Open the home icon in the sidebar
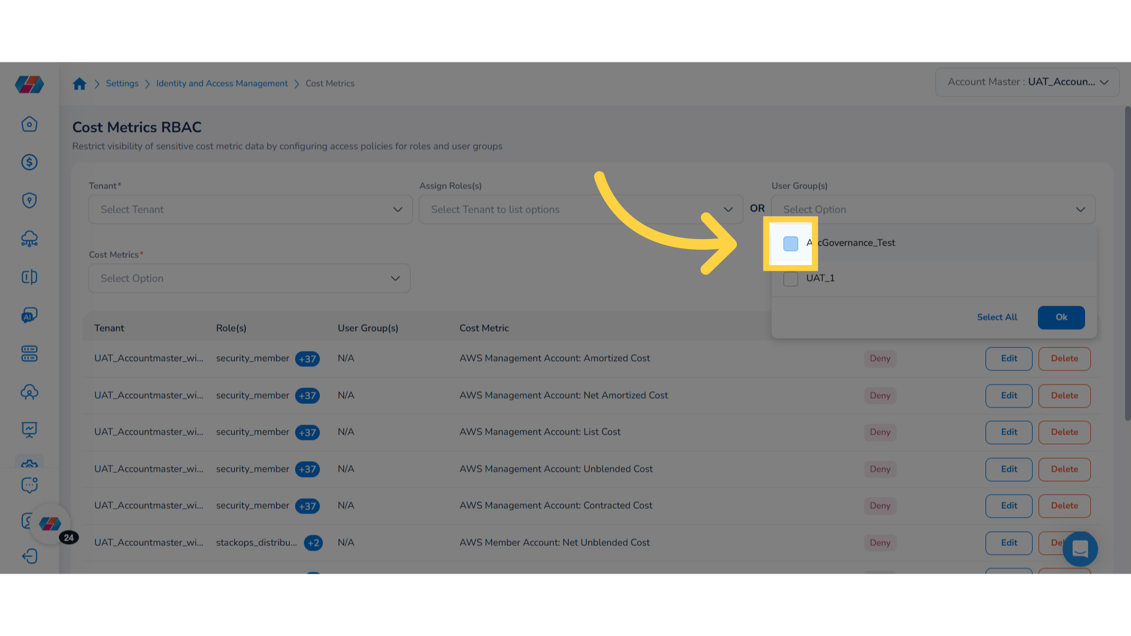 [x=29, y=124]
